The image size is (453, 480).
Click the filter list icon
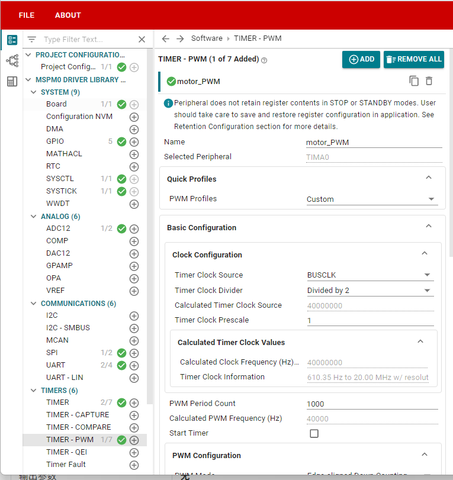click(x=32, y=39)
